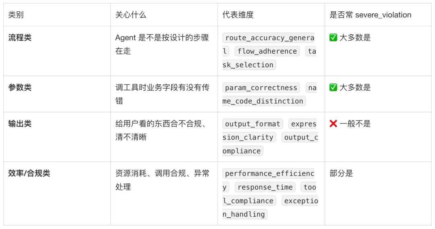Click the route_accuracy_genera code tag
435x229 pixels.
tap(269, 38)
